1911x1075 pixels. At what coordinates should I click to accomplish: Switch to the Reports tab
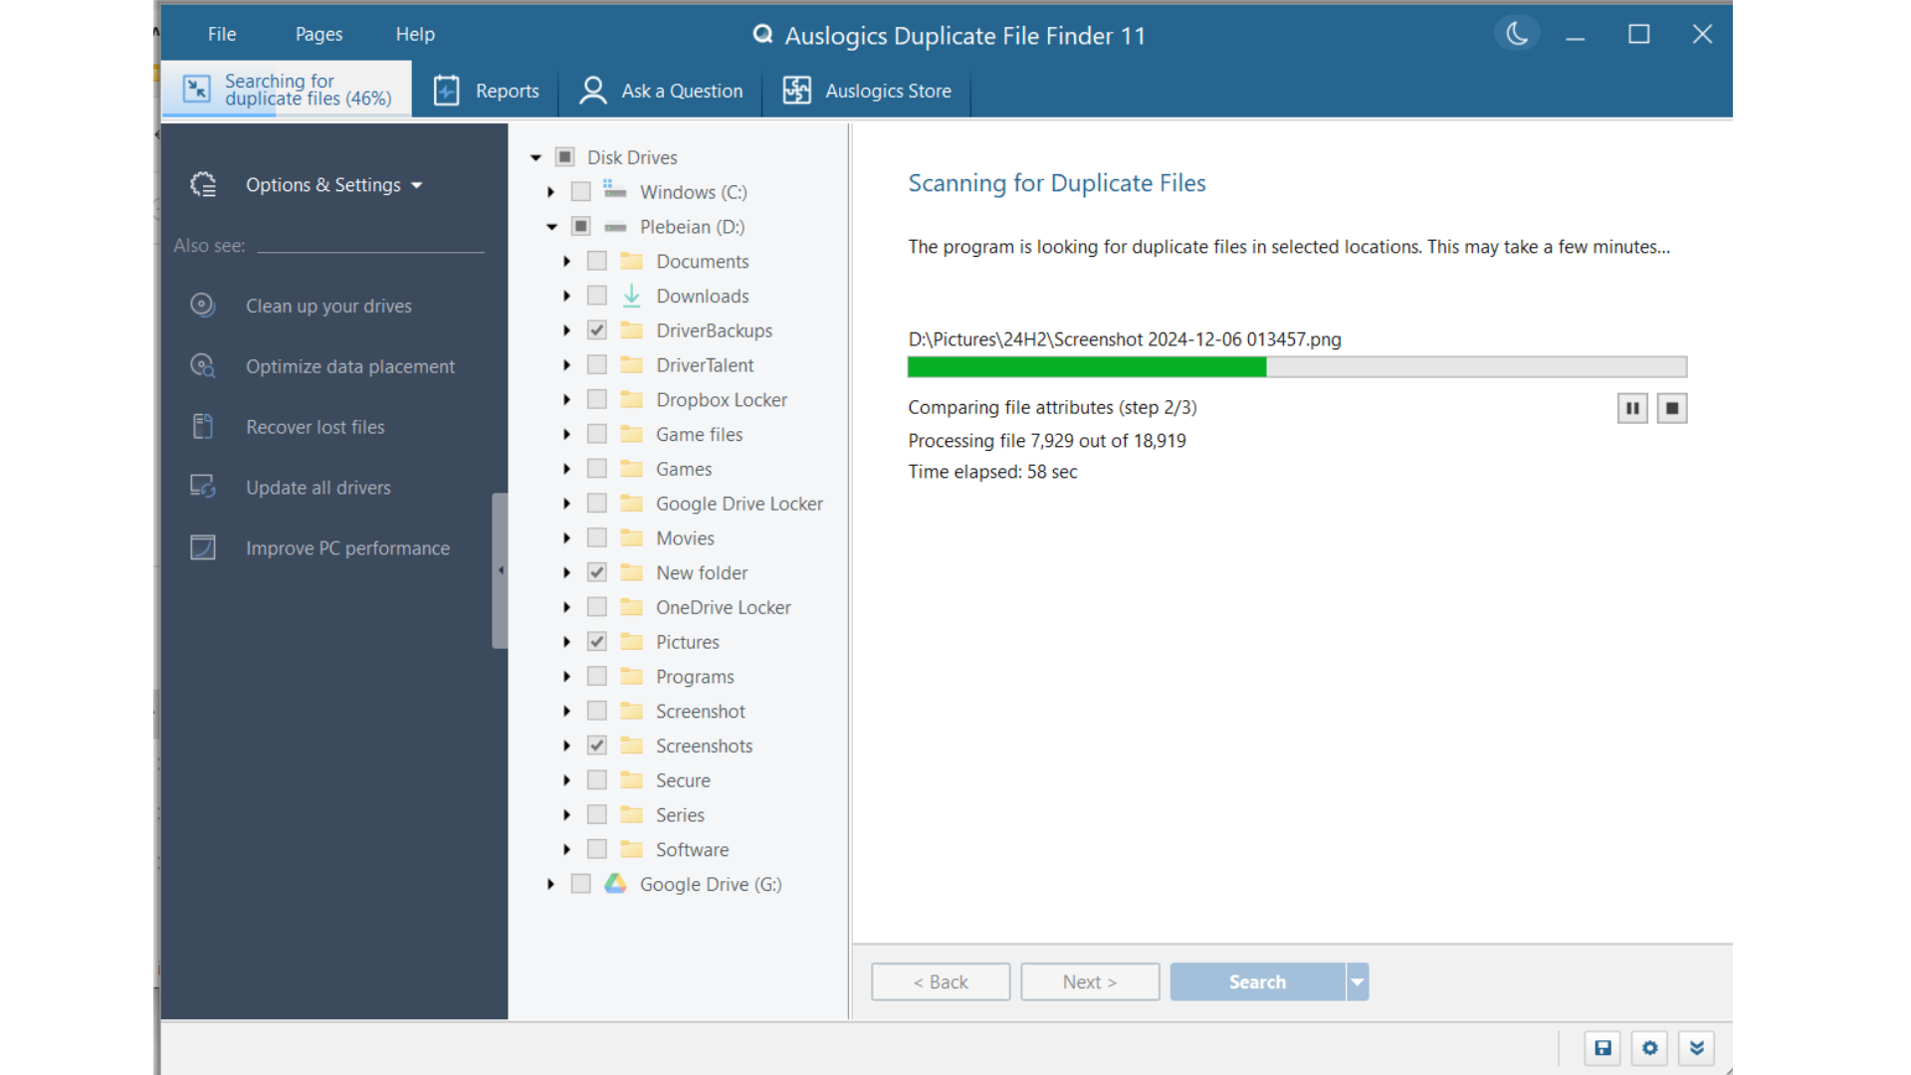pos(487,91)
